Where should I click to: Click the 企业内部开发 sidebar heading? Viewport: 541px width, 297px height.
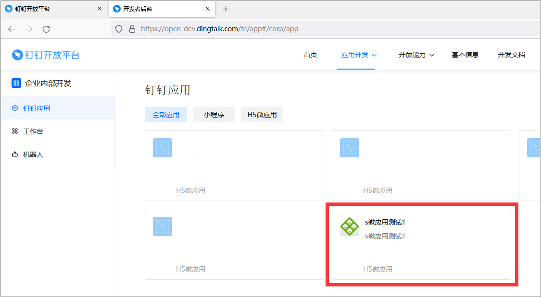48,83
